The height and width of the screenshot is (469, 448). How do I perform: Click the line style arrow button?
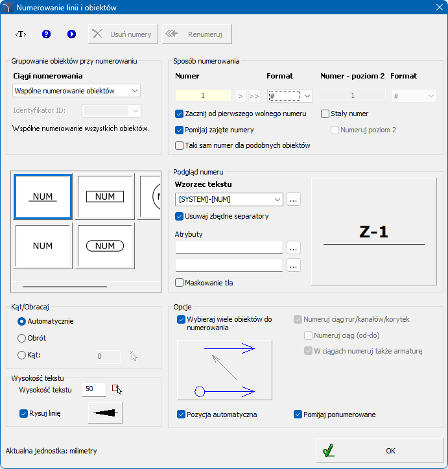105,413
